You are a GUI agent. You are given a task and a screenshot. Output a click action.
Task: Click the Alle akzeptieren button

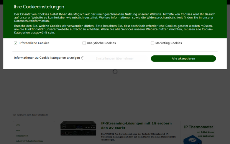183,58
